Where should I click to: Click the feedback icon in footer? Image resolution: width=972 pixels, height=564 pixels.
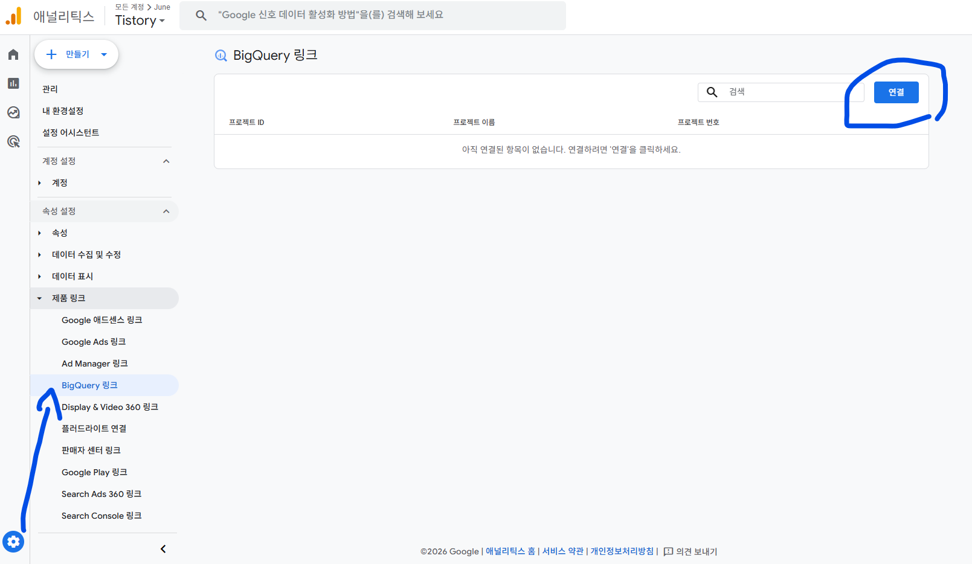(x=668, y=551)
